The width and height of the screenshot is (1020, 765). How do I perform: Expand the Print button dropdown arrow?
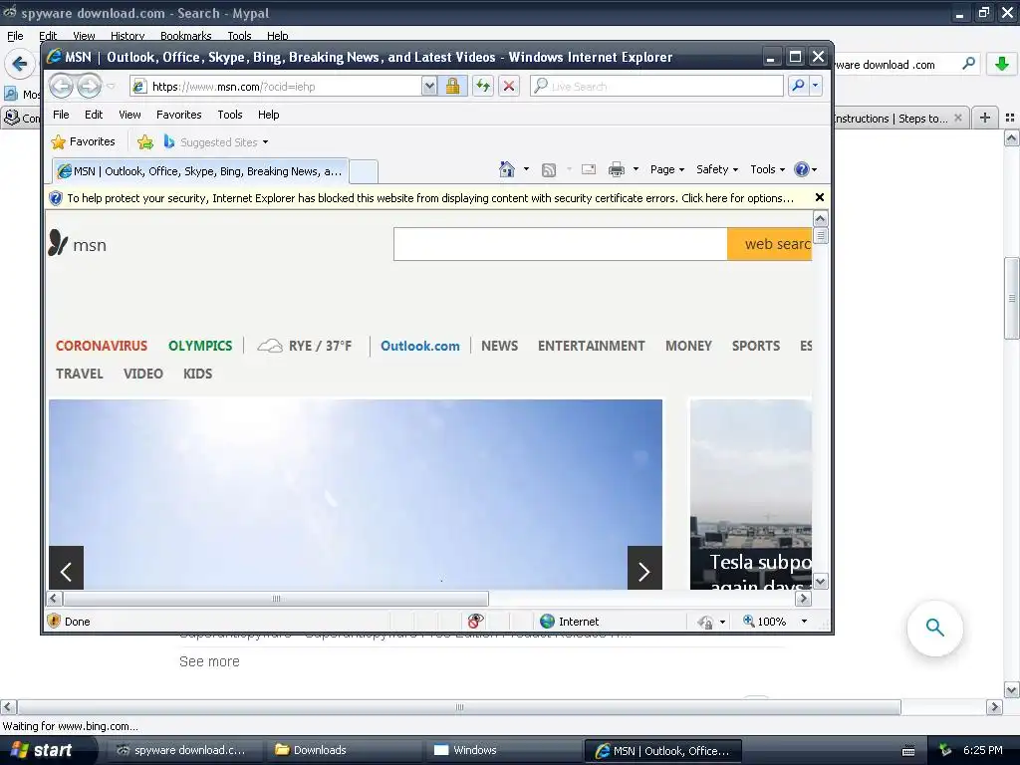click(x=636, y=169)
